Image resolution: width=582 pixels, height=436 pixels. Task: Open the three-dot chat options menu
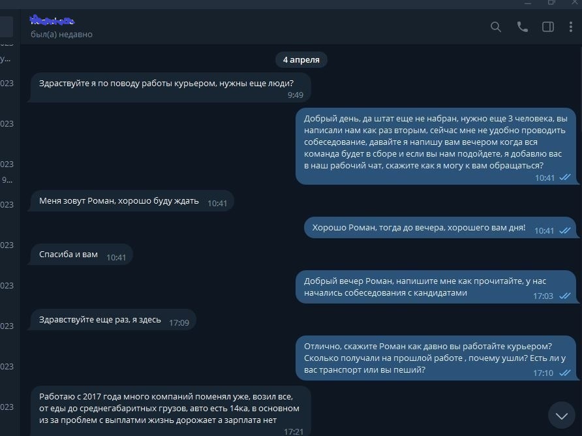570,27
